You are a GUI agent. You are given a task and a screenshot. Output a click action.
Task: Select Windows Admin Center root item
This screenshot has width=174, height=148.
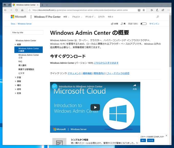pyautogui.click(x=26, y=41)
